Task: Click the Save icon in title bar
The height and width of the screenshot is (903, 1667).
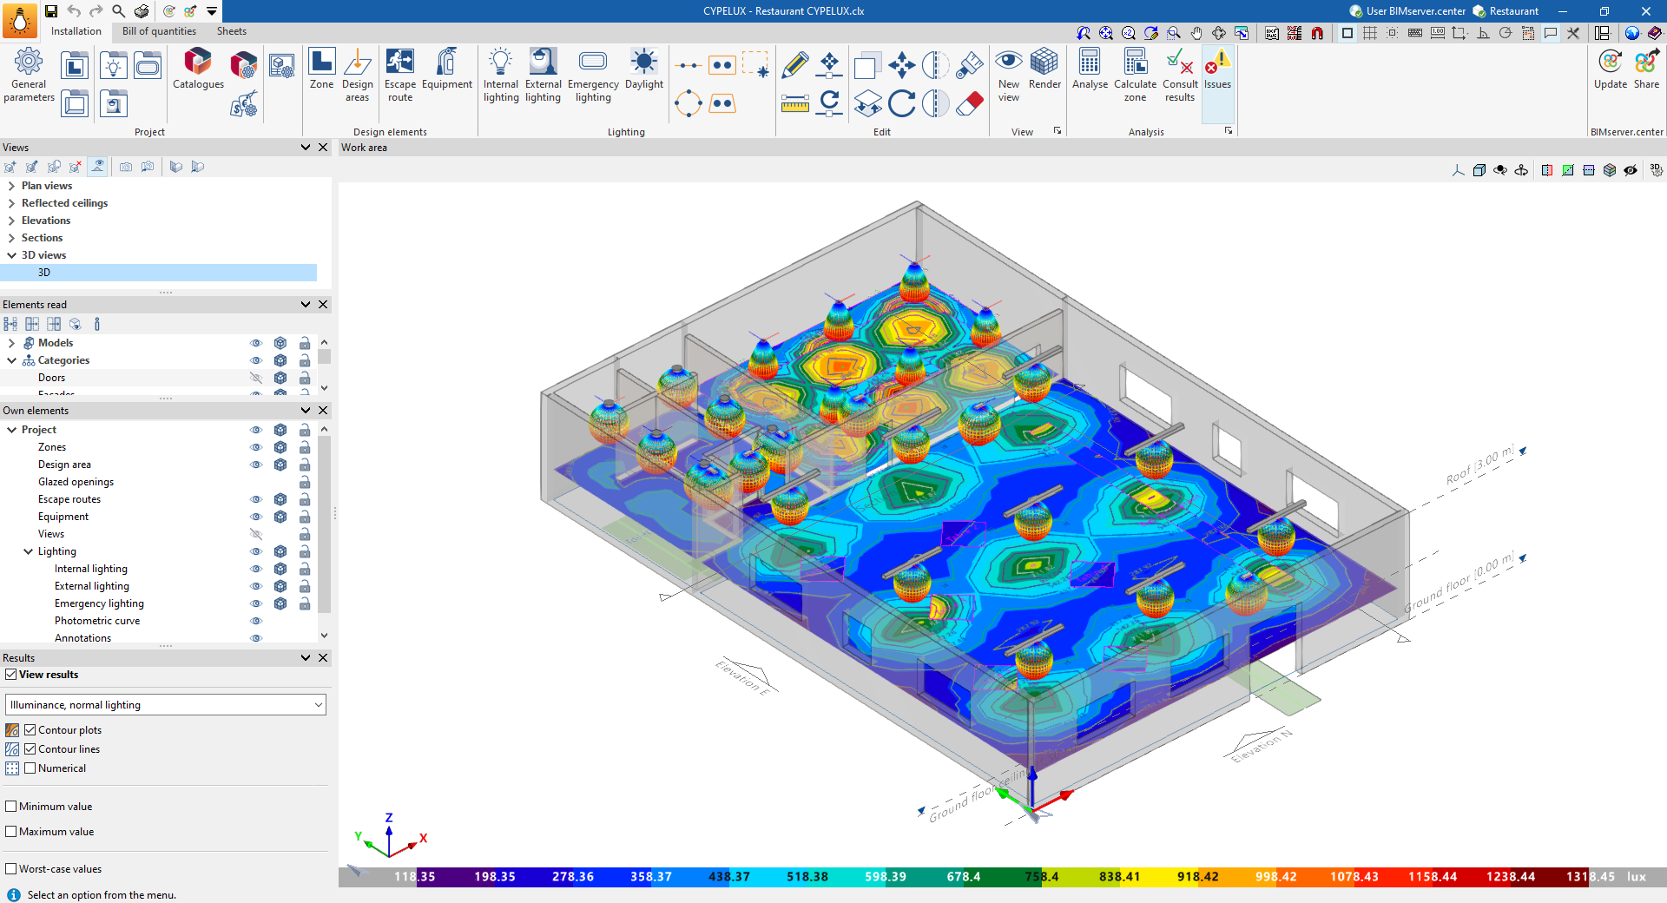Action: pos(51,11)
